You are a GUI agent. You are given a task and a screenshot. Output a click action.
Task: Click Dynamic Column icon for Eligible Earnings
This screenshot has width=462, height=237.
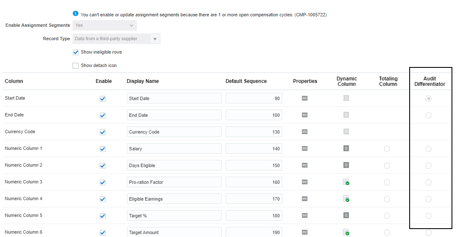pos(346,199)
